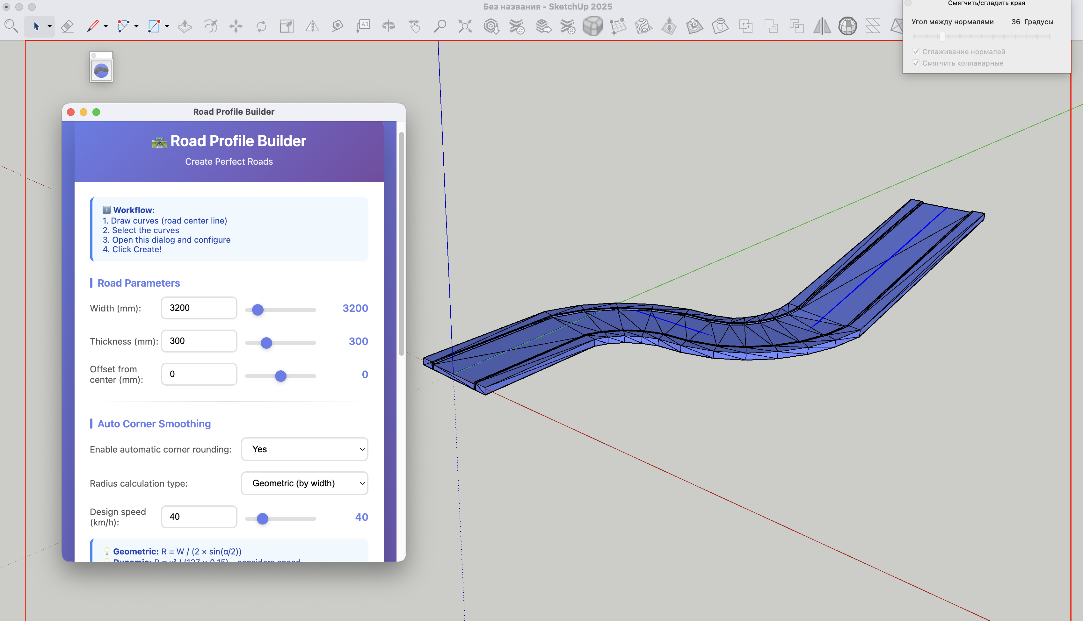Viewport: 1083px width, 621px height.
Task: Open Enable automatic corner rounding dropdown
Action: pyautogui.click(x=304, y=449)
